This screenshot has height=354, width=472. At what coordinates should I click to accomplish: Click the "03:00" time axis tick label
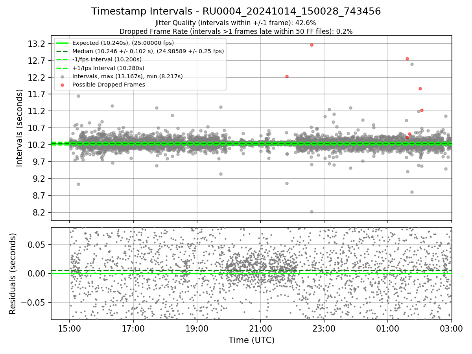click(x=451, y=328)
